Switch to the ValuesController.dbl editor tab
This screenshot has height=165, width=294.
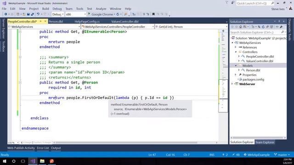124,22
